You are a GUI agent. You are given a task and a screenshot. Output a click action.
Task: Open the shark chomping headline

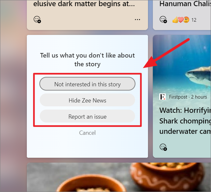coord(185,121)
